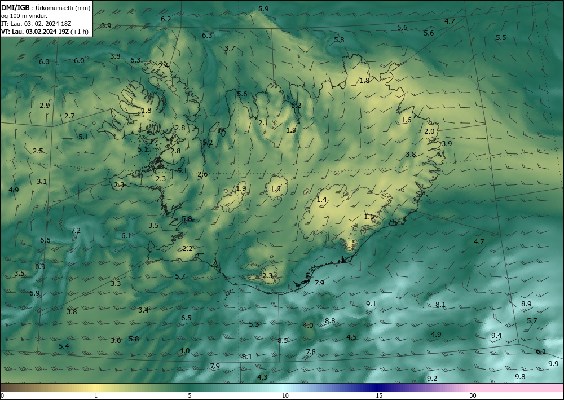564x400 pixels.
Task: Click the color scale label '30'
Action: (x=473, y=395)
